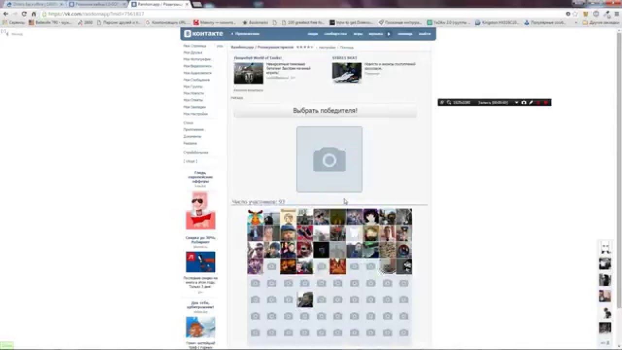The width and height of the screenshot is (622, 350).
Task: Click the ВКонтакте logo in header
Action: pos(204,34)
